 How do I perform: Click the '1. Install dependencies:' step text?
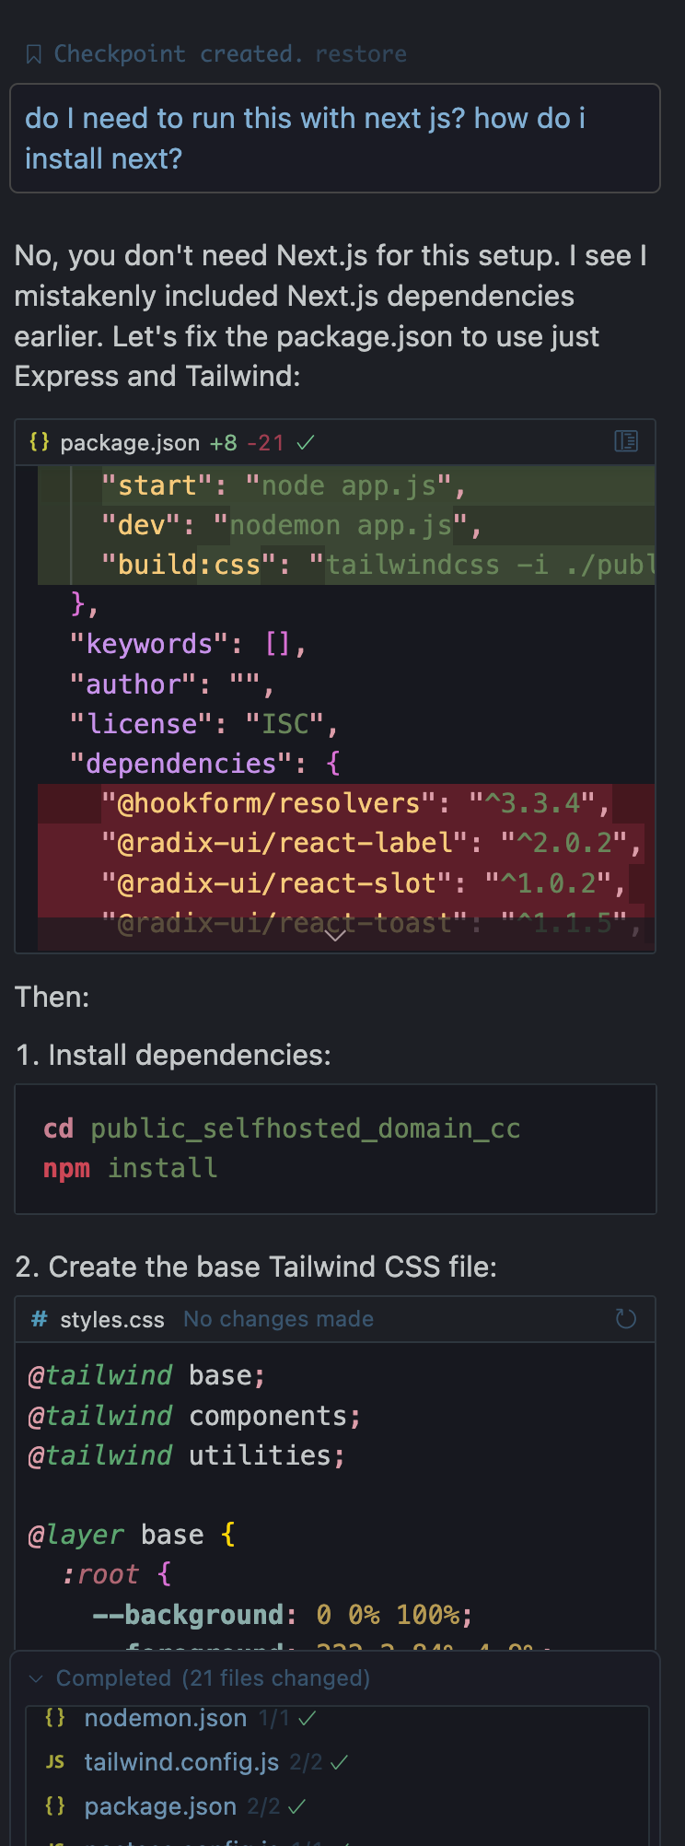tap(173, 1055)
